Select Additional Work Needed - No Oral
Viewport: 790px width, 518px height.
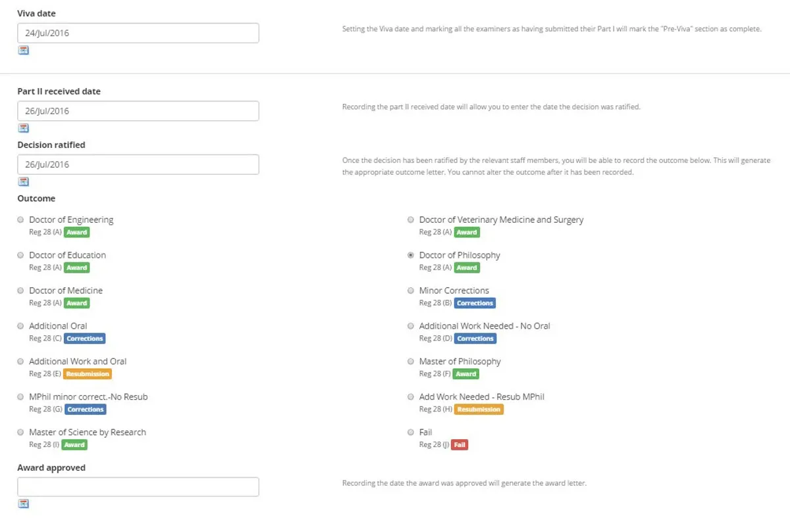pyautogui.click(x=410, y=326)
